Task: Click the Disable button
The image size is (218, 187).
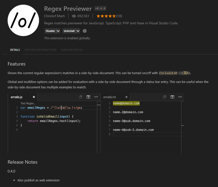Action: [x=50, y=31]
